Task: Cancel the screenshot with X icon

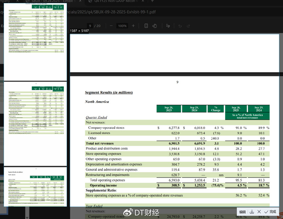Action: click(x=259, y=212)
